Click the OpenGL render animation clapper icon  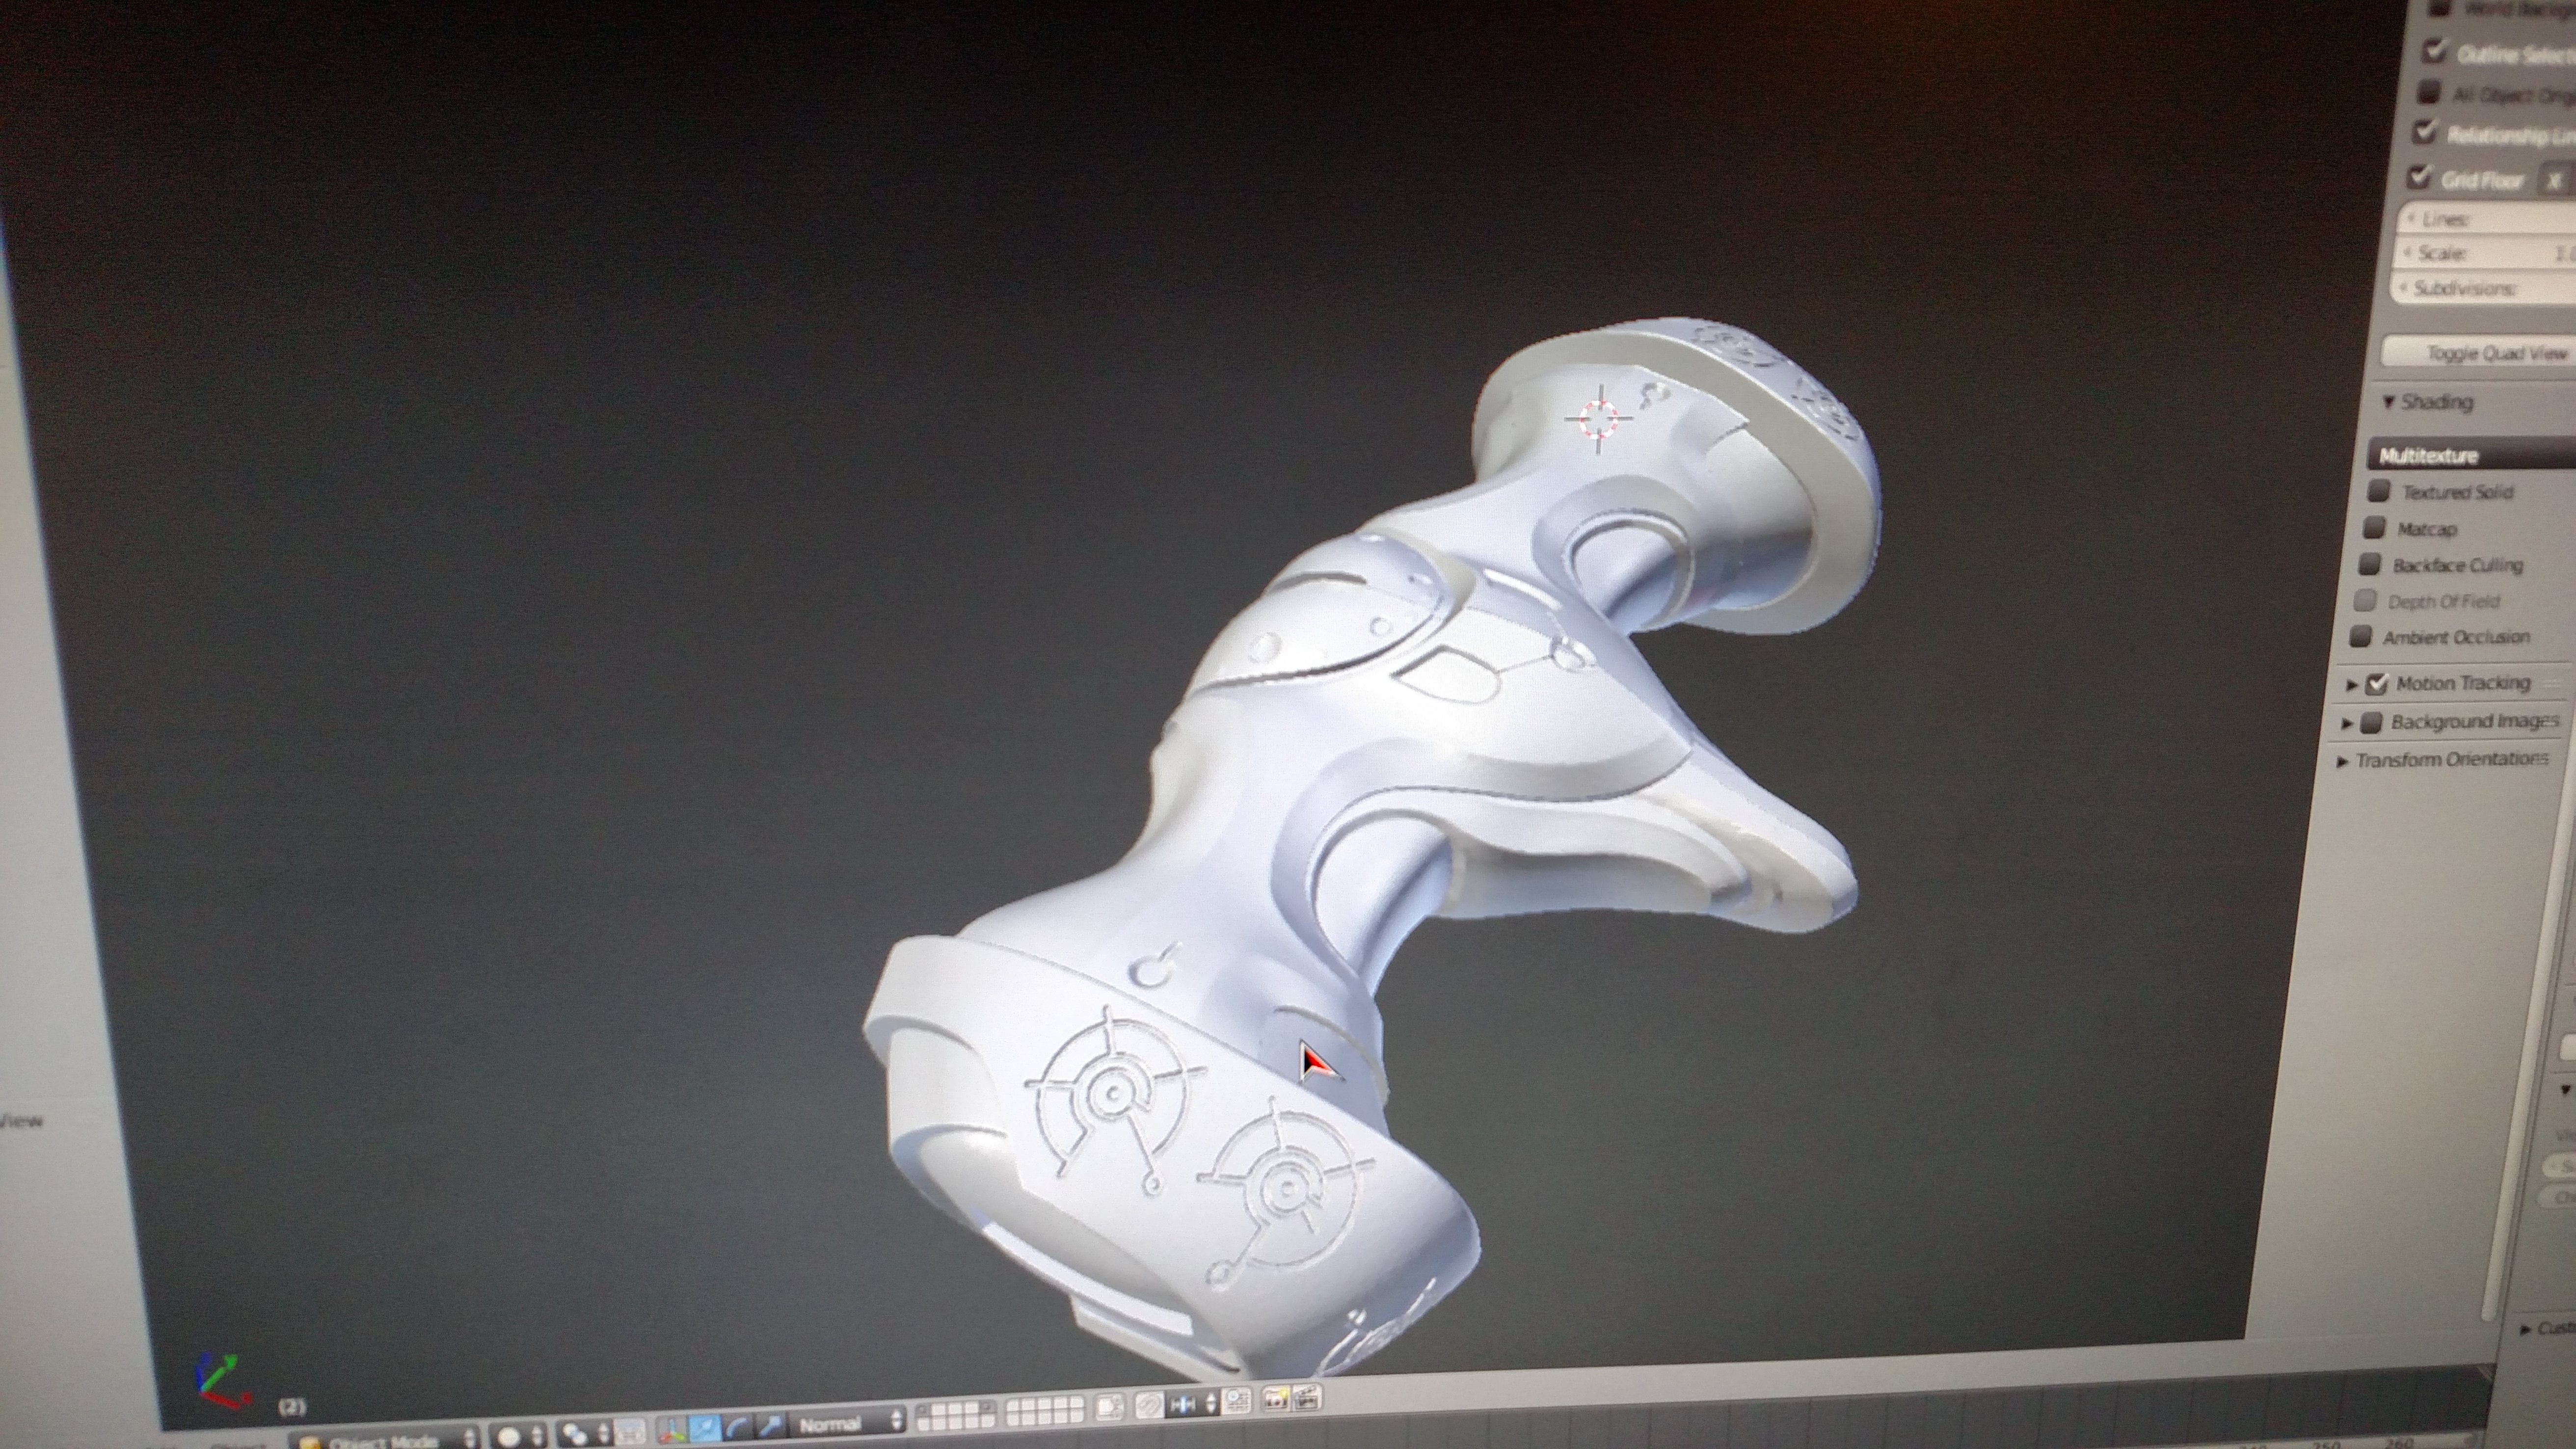tap(1307, 1398)
